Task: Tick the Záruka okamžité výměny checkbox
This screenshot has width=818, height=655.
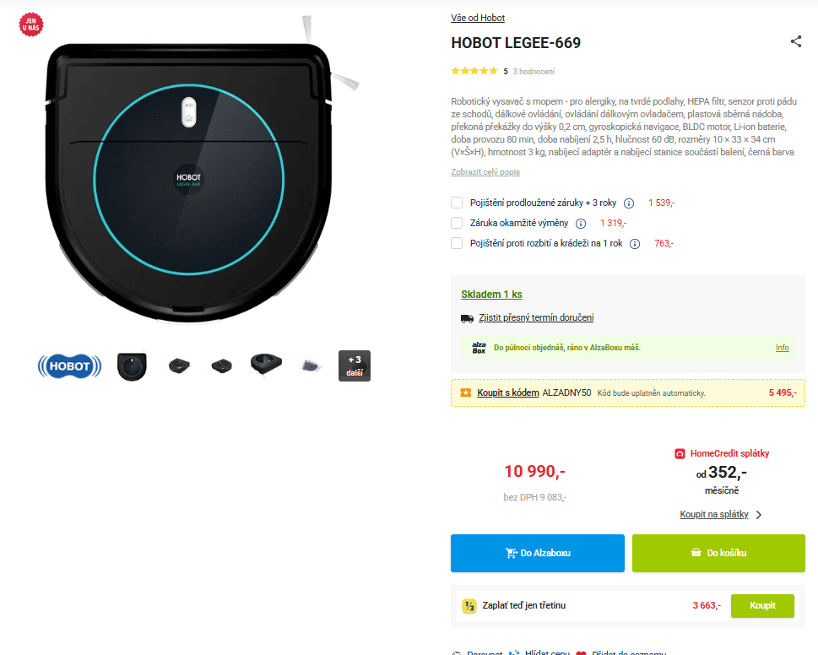Action: tap(457, 223)
